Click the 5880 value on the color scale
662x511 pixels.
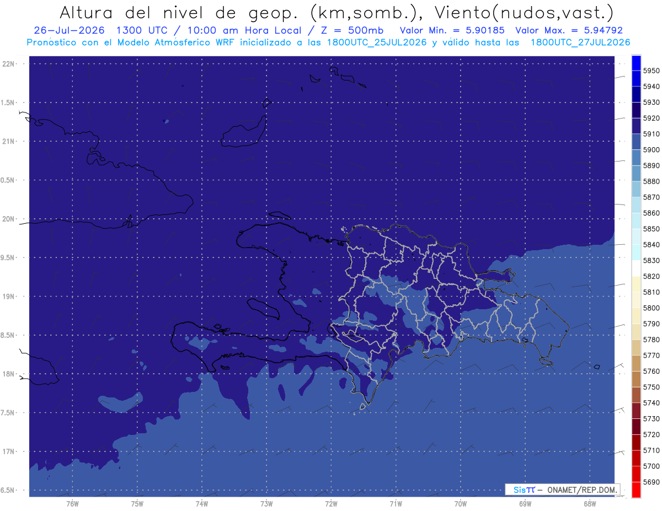click(651, 181)
